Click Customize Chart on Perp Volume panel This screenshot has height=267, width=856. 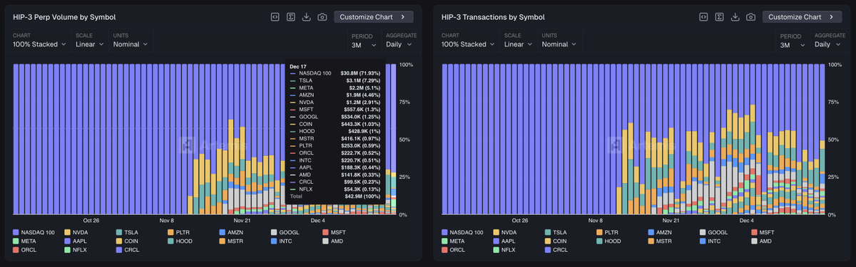373,16
